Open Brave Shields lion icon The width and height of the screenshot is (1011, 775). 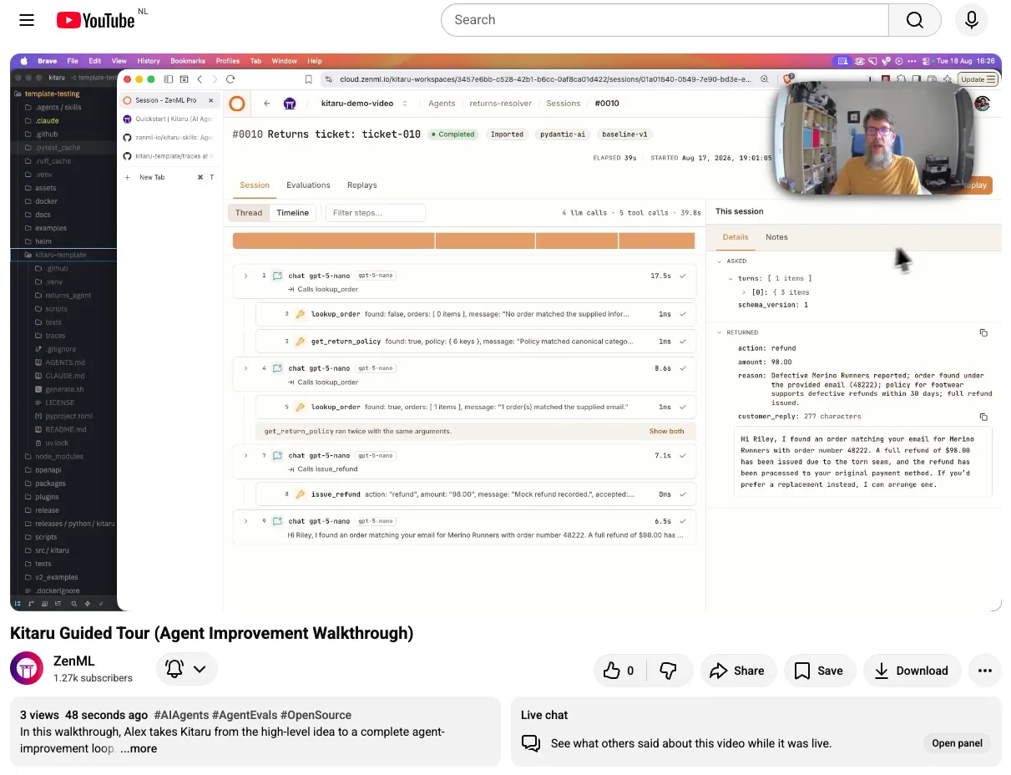tap(788, 79)
